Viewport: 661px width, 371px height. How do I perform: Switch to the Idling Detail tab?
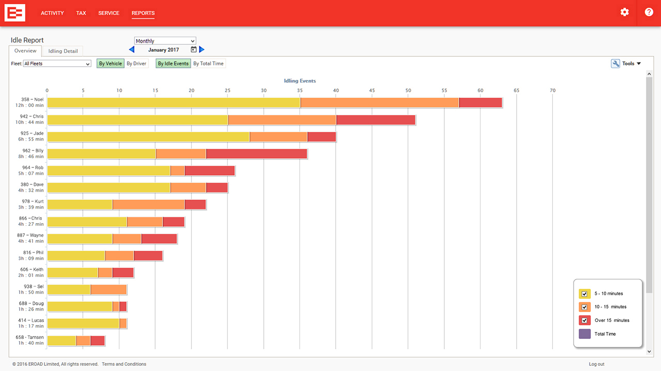click(x=63, y=51)
